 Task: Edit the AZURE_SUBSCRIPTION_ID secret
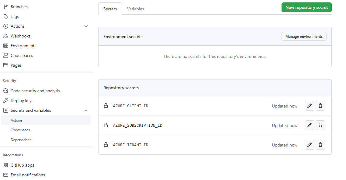click(309, 125)
